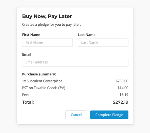150x133 pixels.
Task: Cancel the pledge dialog
Action: point(76,115)
